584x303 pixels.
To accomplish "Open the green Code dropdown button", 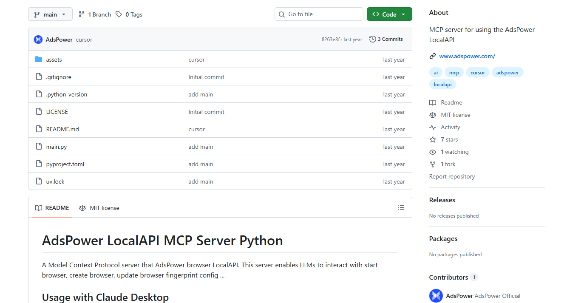I will pyautogui.click(x=389, y=14).
